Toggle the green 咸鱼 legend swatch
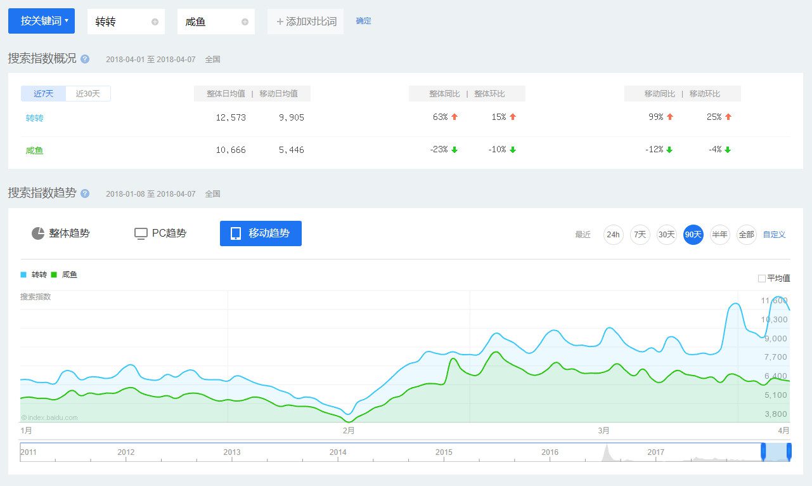812x486 pixels. tap(55, 275)
